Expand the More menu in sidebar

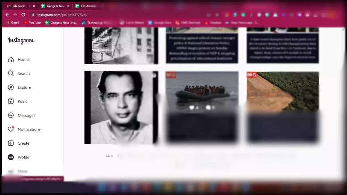coord(11,171)
